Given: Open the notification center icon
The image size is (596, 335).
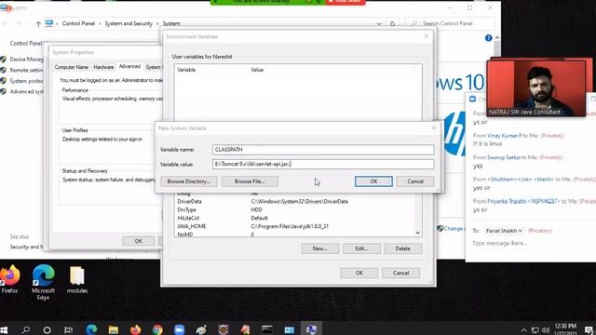Looking at the screenshot, I should pos(589,329).
